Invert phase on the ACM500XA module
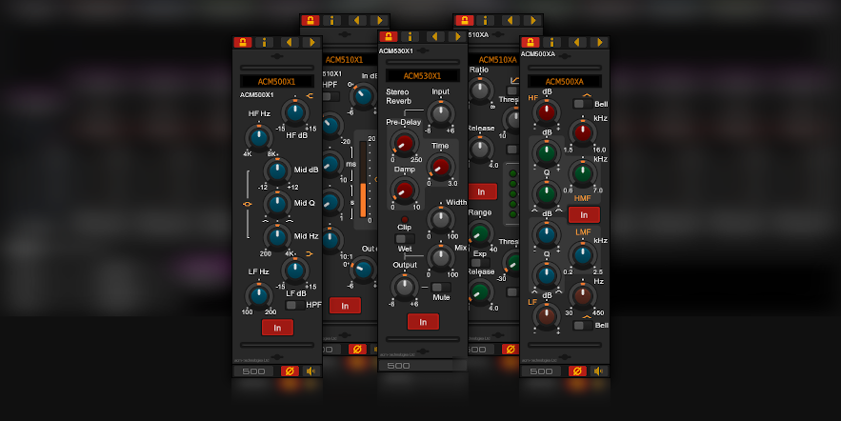 coord(575,371)
